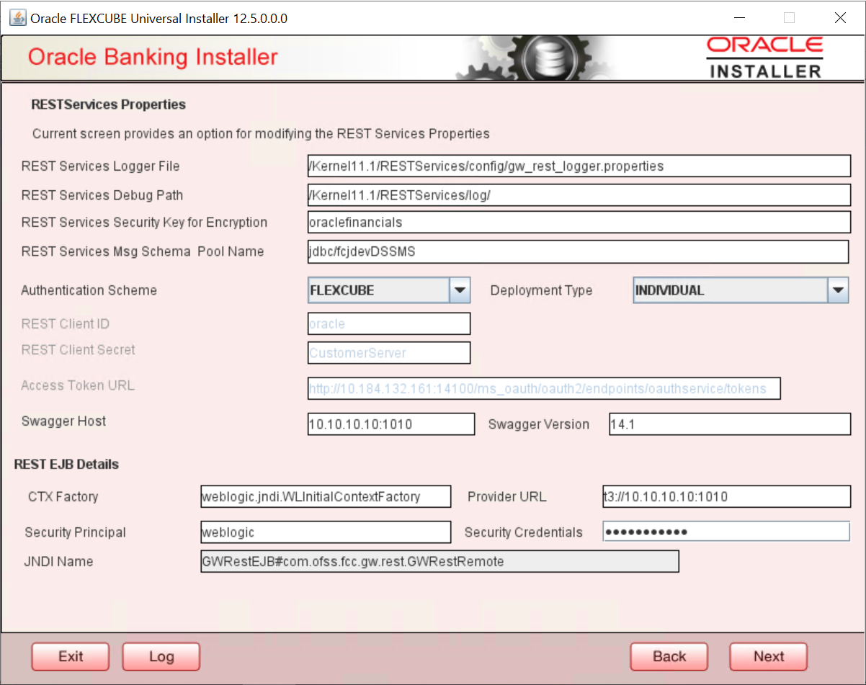866x685 pixels.
Task: Click the Access Token URL field
Action: pos(544,388)
